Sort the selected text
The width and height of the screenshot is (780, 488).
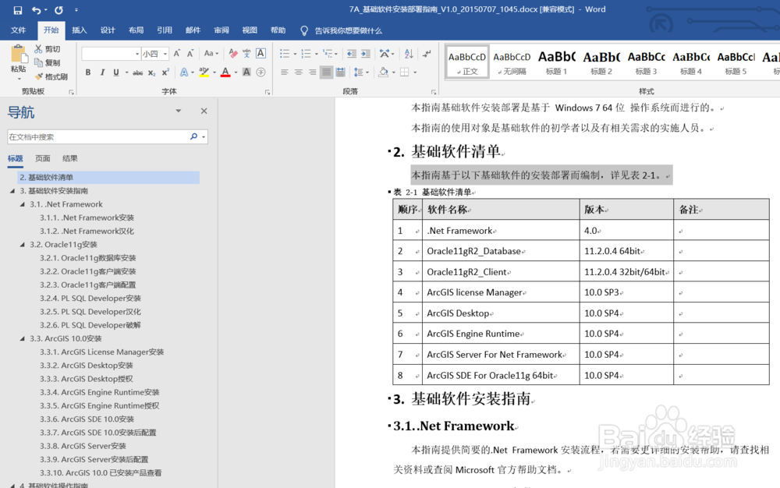coord(409,54)
